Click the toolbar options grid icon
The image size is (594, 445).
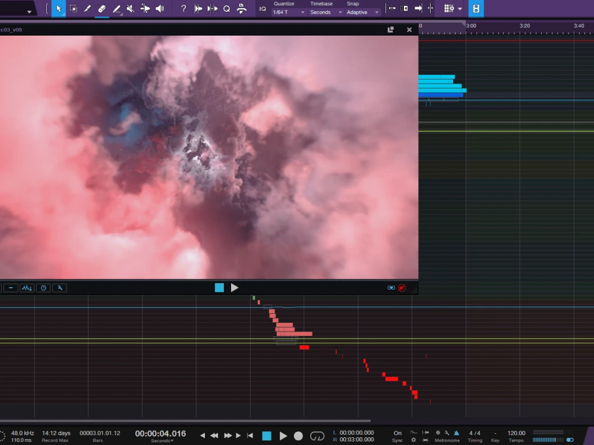tap(449, 8)
